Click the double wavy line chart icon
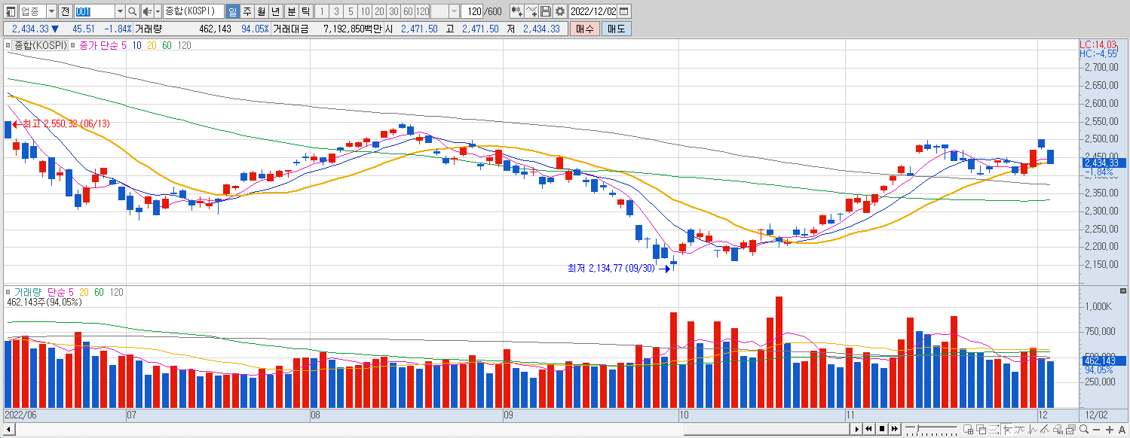The image size is (1130, 438). click(x=1020, y=429)
